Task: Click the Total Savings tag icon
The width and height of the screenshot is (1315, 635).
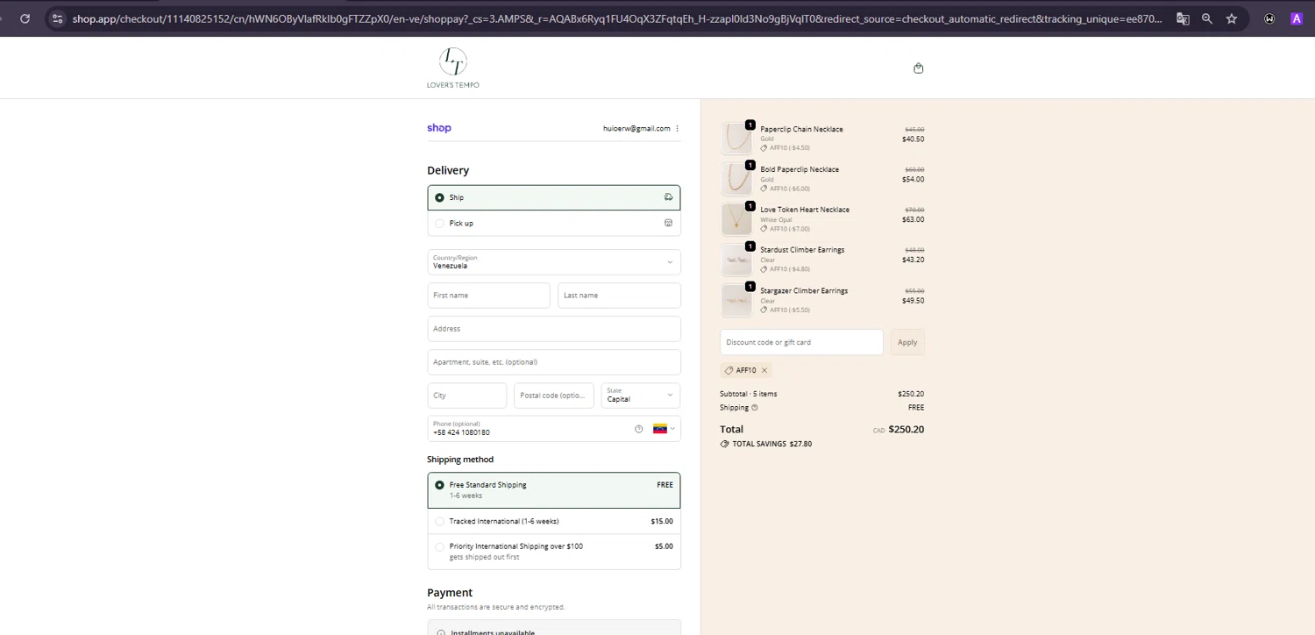Action: click(724, 444)
